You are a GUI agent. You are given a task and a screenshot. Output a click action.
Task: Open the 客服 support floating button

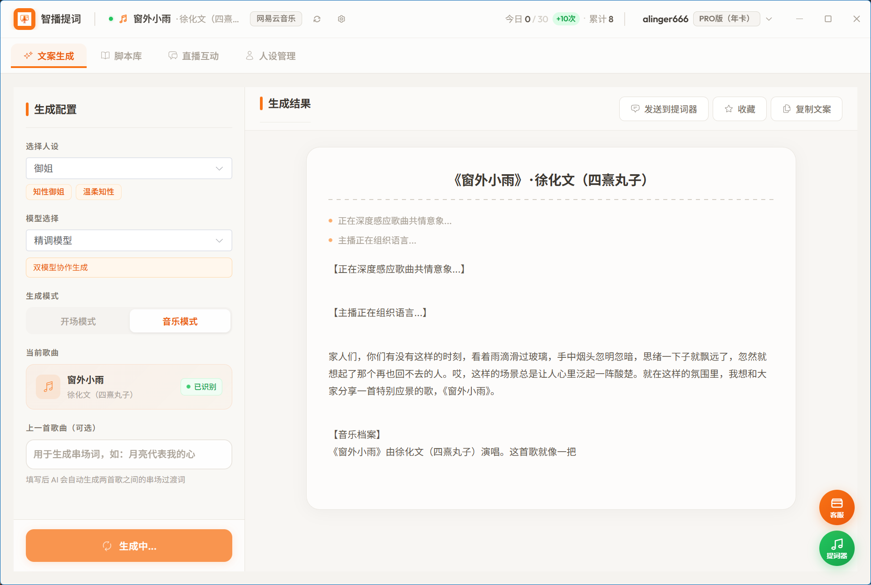(x=837, y=507)
